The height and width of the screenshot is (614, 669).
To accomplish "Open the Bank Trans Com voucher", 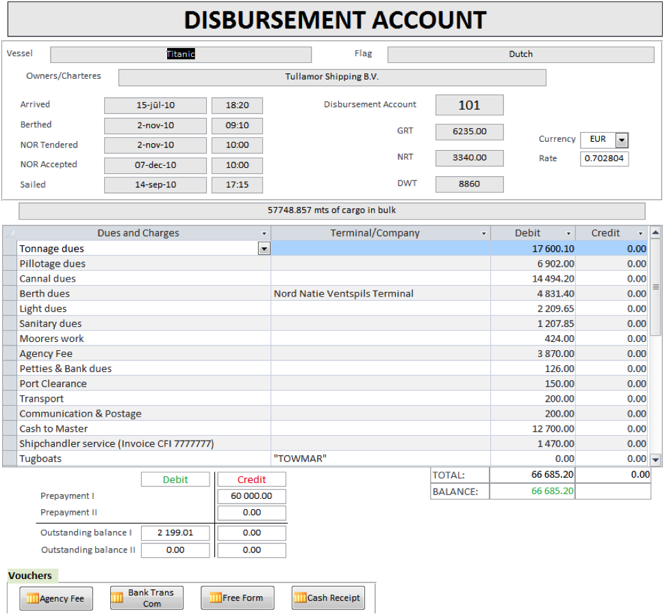I will tap(147, 598).
